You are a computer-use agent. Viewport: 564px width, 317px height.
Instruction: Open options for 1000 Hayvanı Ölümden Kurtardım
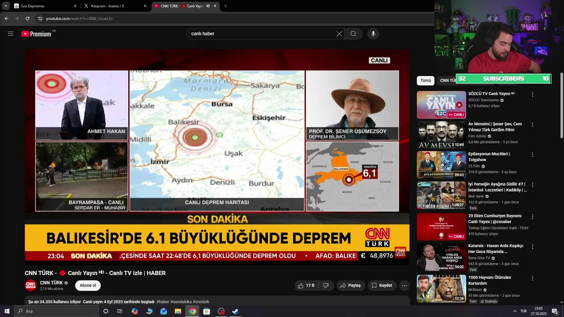(x=532, y=279)
